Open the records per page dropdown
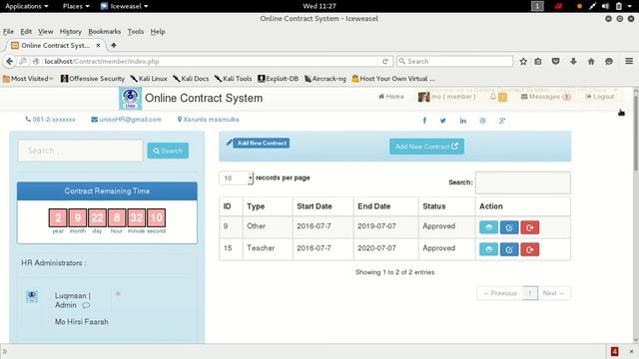 coord(237,178)
